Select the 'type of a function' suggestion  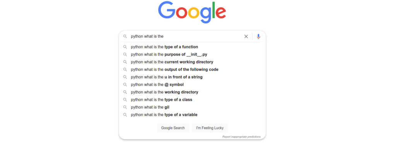coord(192,47)
